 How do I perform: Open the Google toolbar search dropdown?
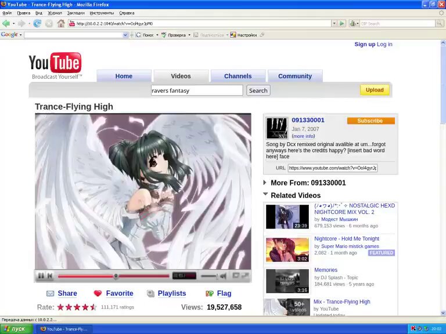[x=125, y=35]
